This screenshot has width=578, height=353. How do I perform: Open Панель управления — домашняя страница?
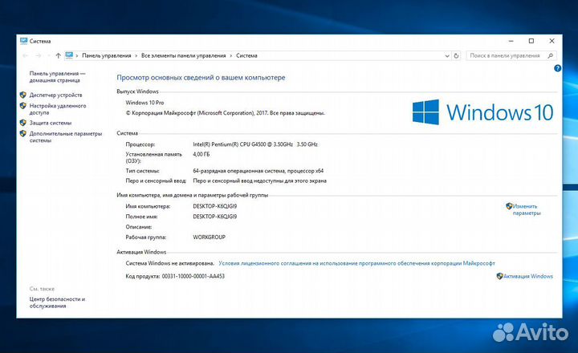(57, 77)
